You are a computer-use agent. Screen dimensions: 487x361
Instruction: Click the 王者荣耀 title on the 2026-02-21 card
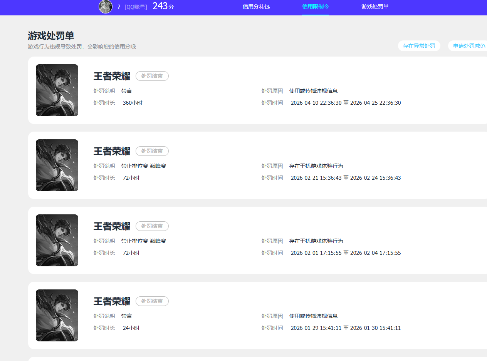click(x=112, y=151)
